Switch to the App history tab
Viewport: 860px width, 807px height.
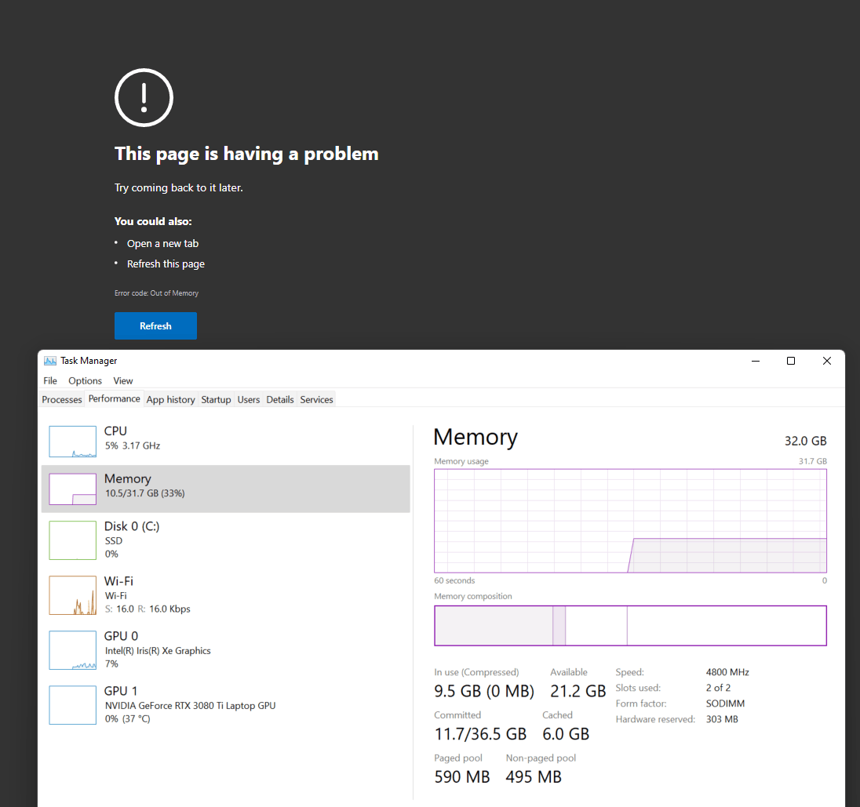tap(170, 400)
